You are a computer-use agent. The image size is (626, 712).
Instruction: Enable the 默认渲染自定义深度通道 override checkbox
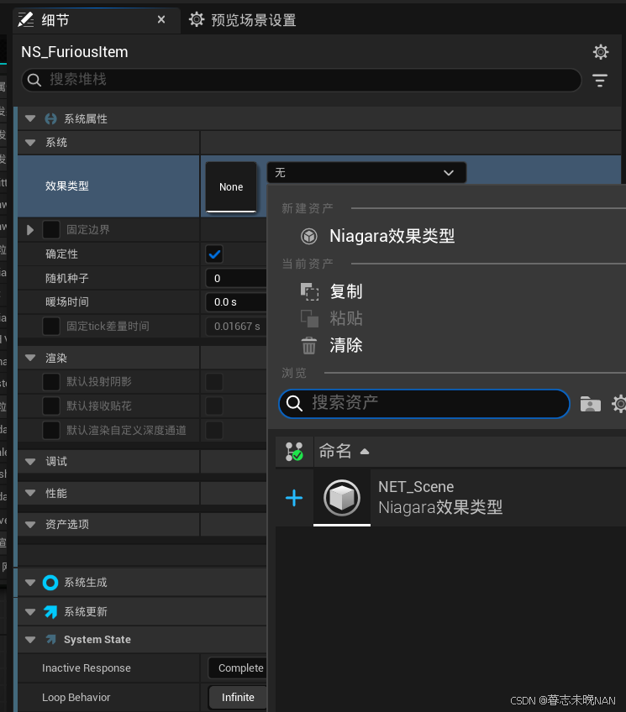tap(51, 430)
